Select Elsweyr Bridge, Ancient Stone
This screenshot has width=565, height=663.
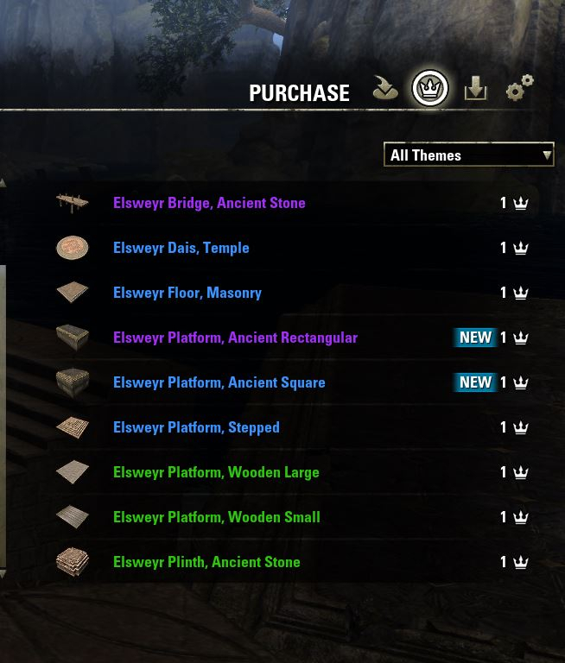(x=209, y=203)
